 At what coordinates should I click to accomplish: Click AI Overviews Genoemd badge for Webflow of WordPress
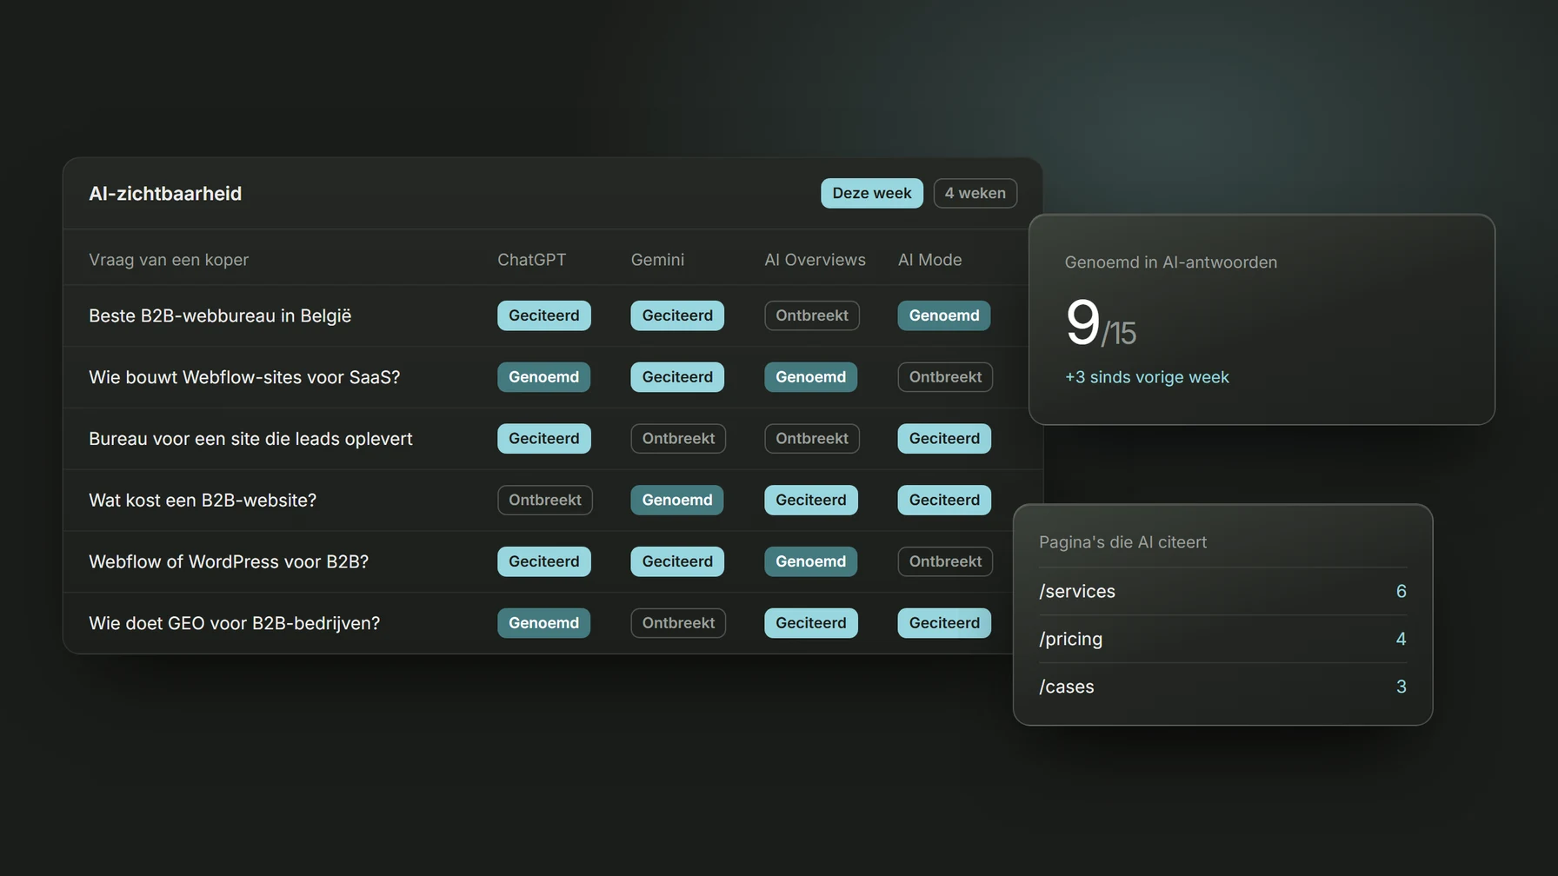[811, 561]
